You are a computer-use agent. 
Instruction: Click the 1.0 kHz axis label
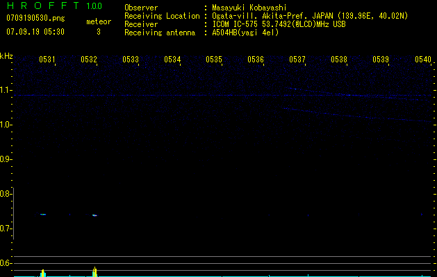pyautogui.click(x=6, y=125)
